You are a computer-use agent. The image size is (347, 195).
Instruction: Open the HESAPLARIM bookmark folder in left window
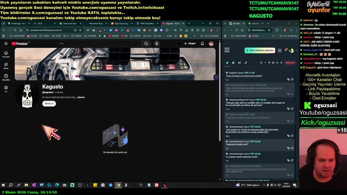17,36
